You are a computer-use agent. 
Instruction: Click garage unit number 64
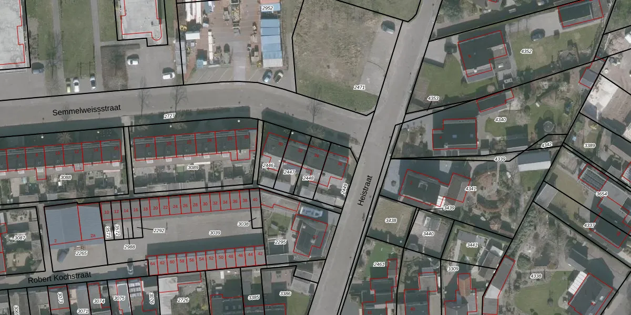pyautogui.click(x=152, y=263)
